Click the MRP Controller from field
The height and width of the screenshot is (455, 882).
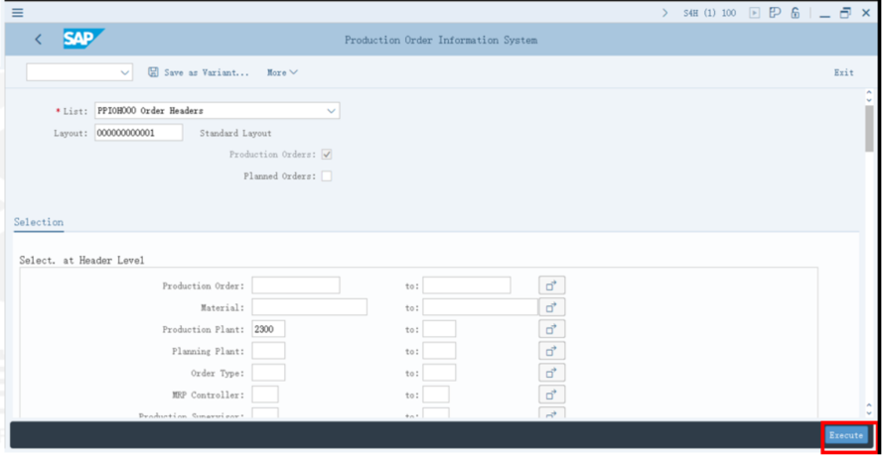pyautogui.click(x=265, y=395)
